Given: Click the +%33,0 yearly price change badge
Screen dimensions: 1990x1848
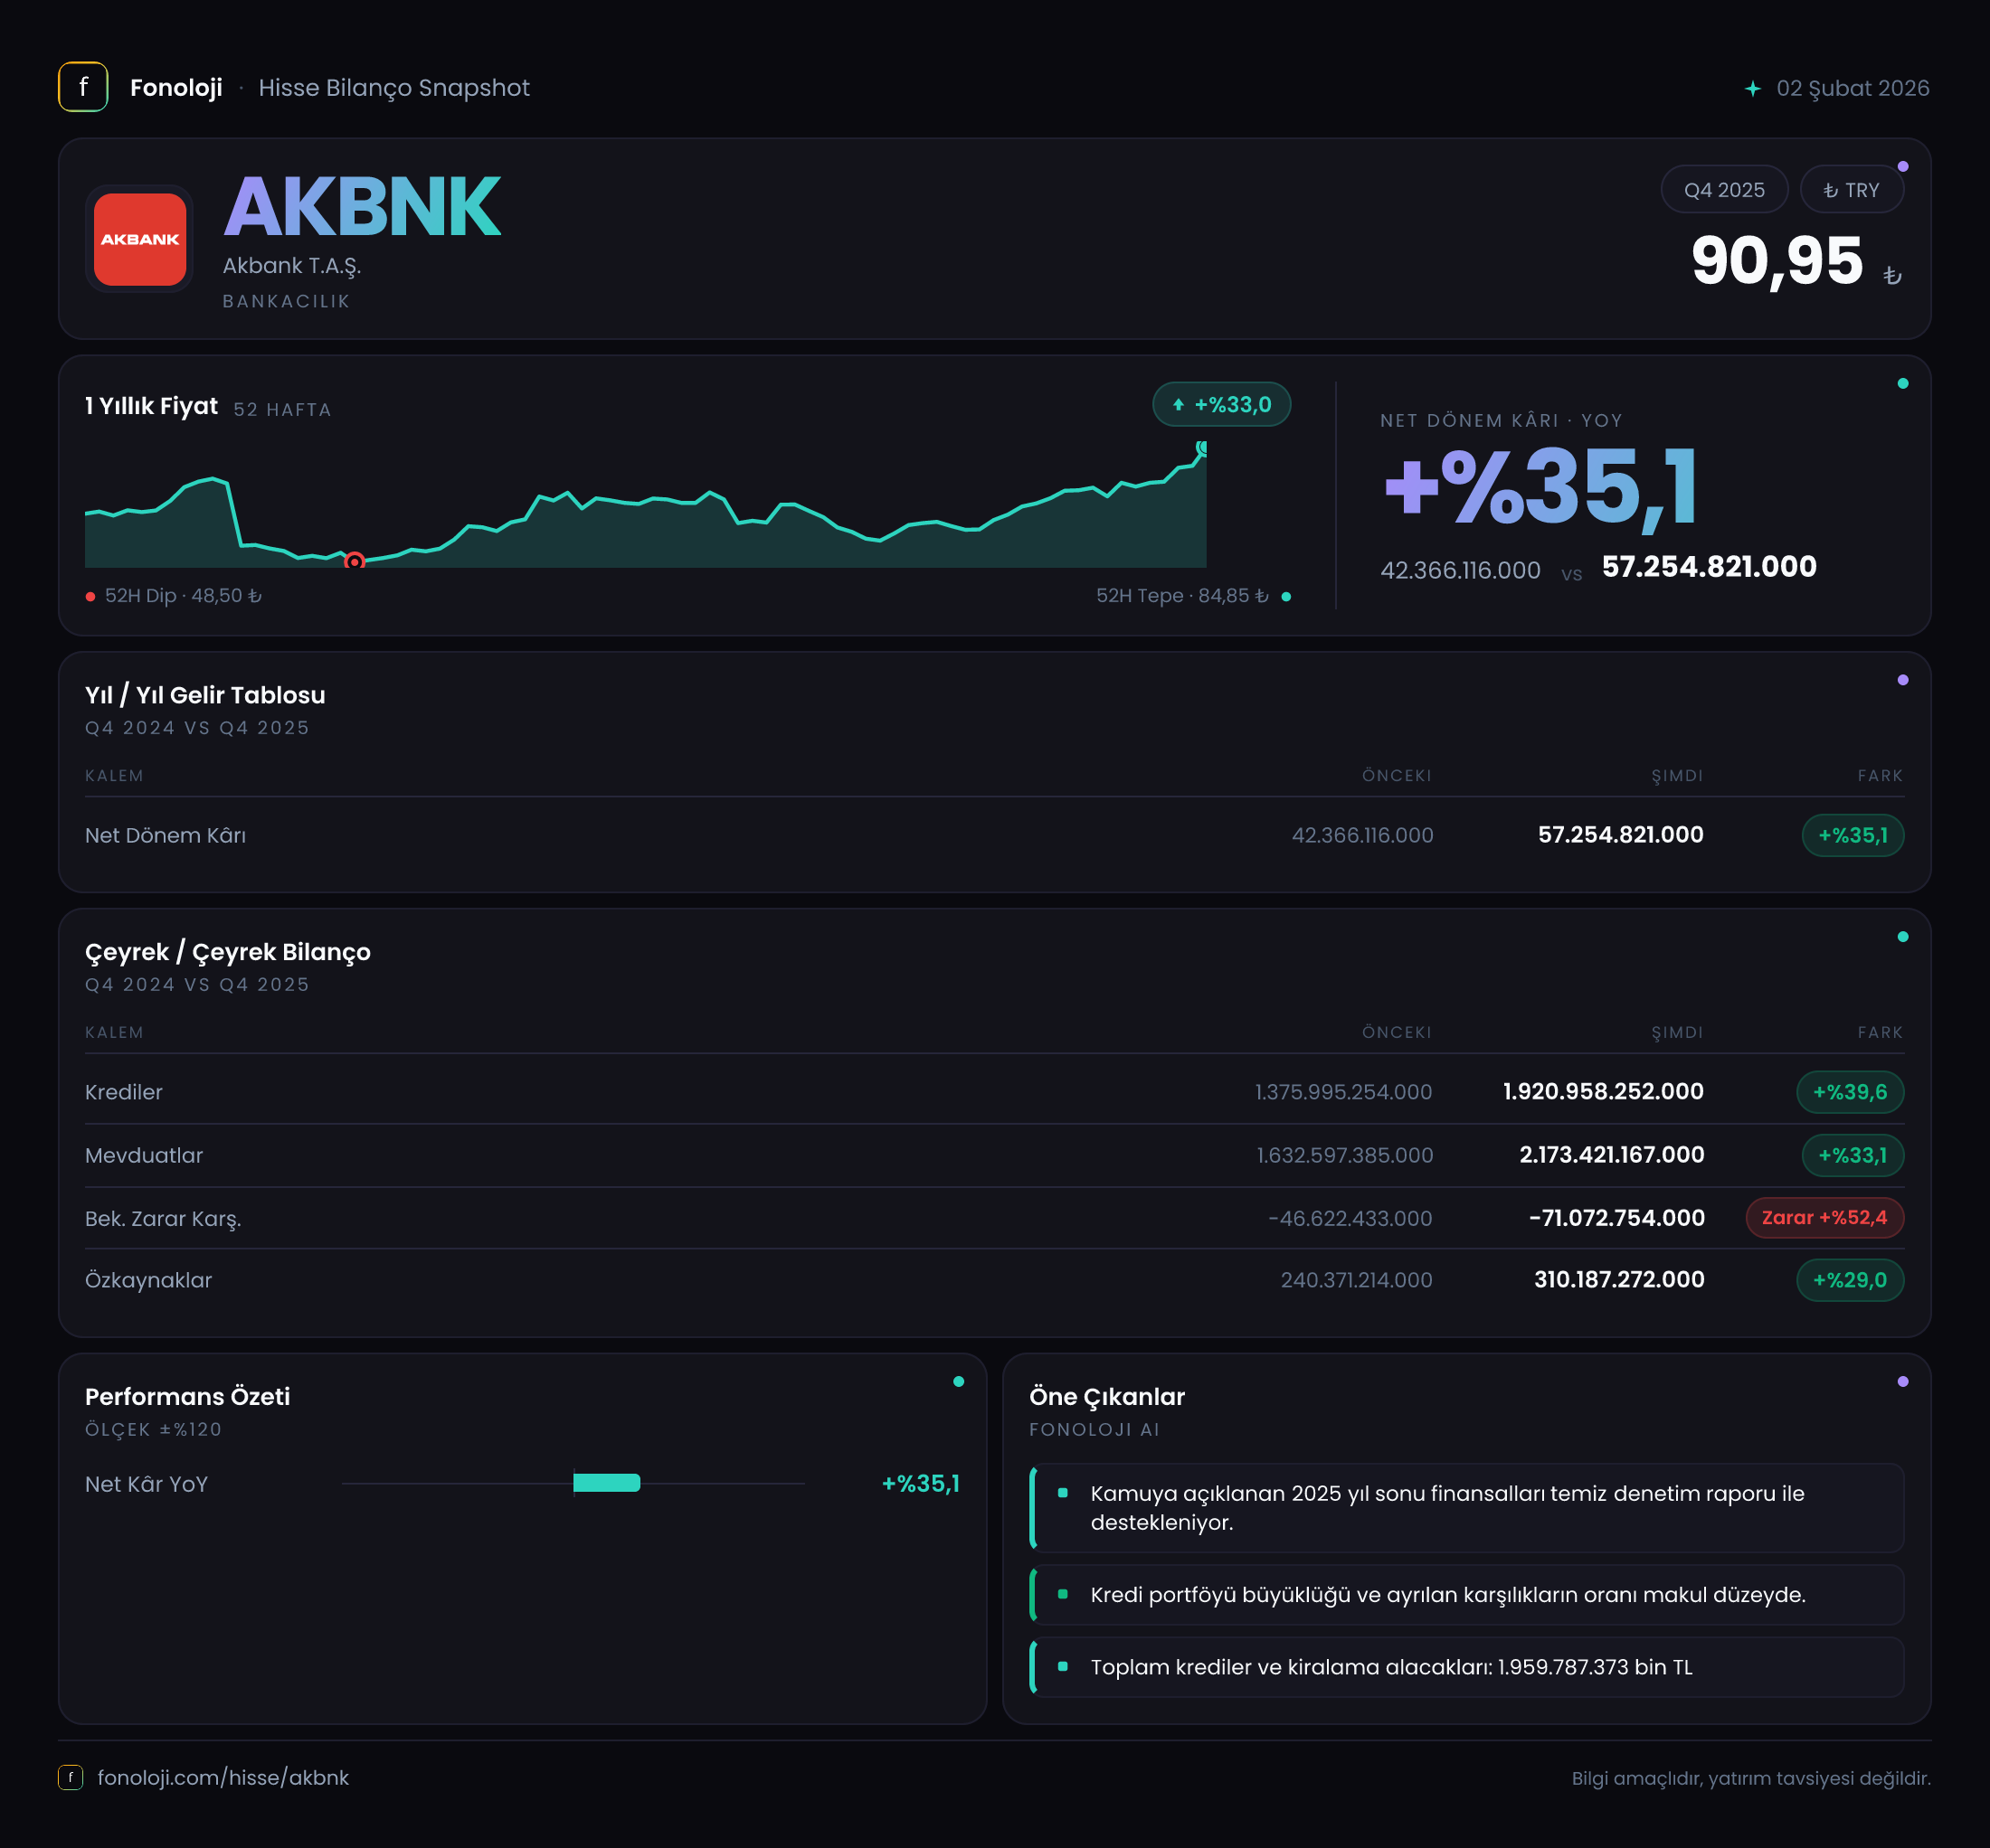Looking at the screenshot, I should coord(1222,405).
